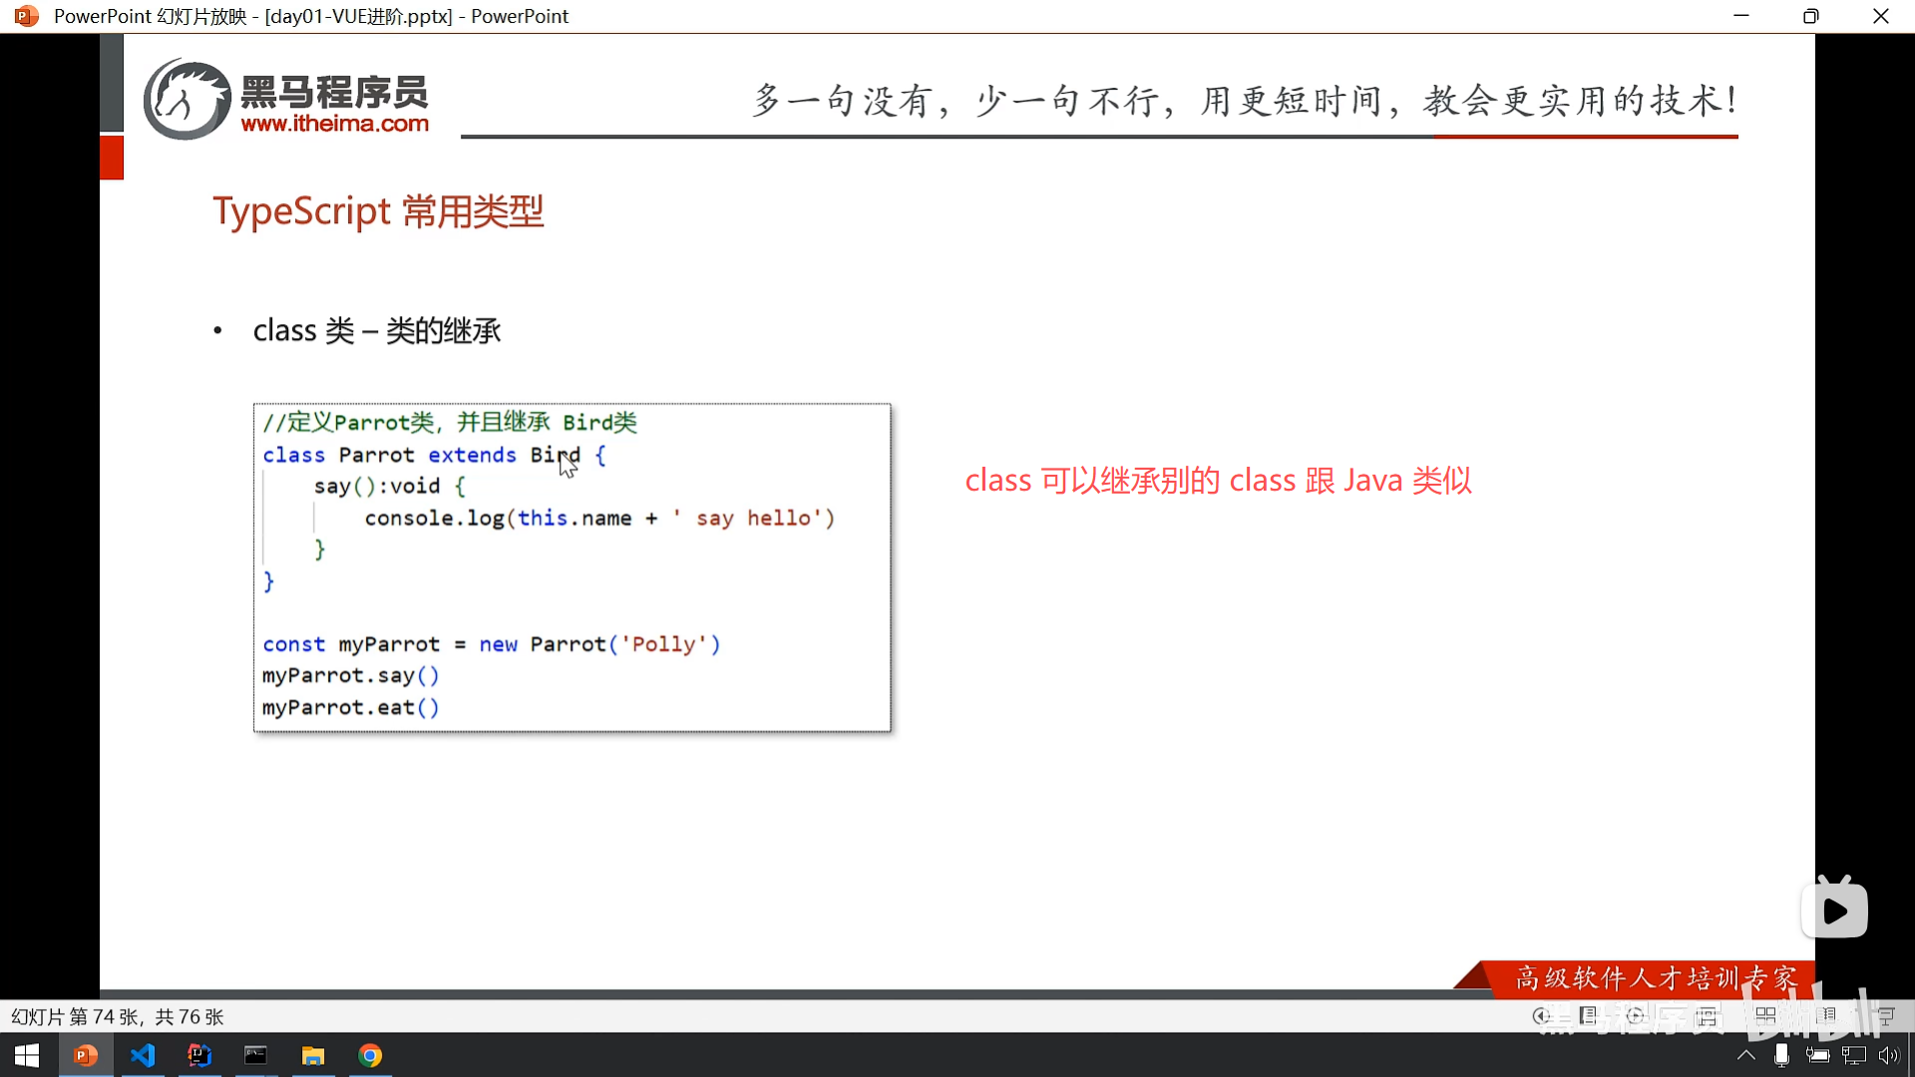Open the Windows Start menu

click(27, 1055)
